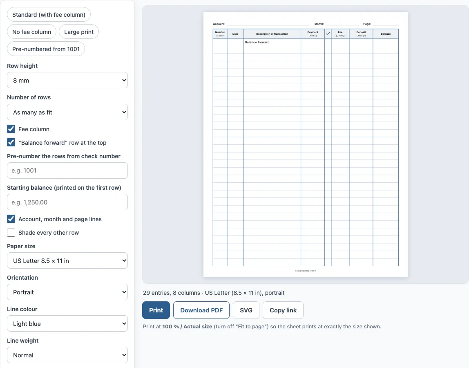Image resolution: width=469 pixels, height=368 pixels.
Task: Click the 'Row height' label
Action: tap(22, 66)
